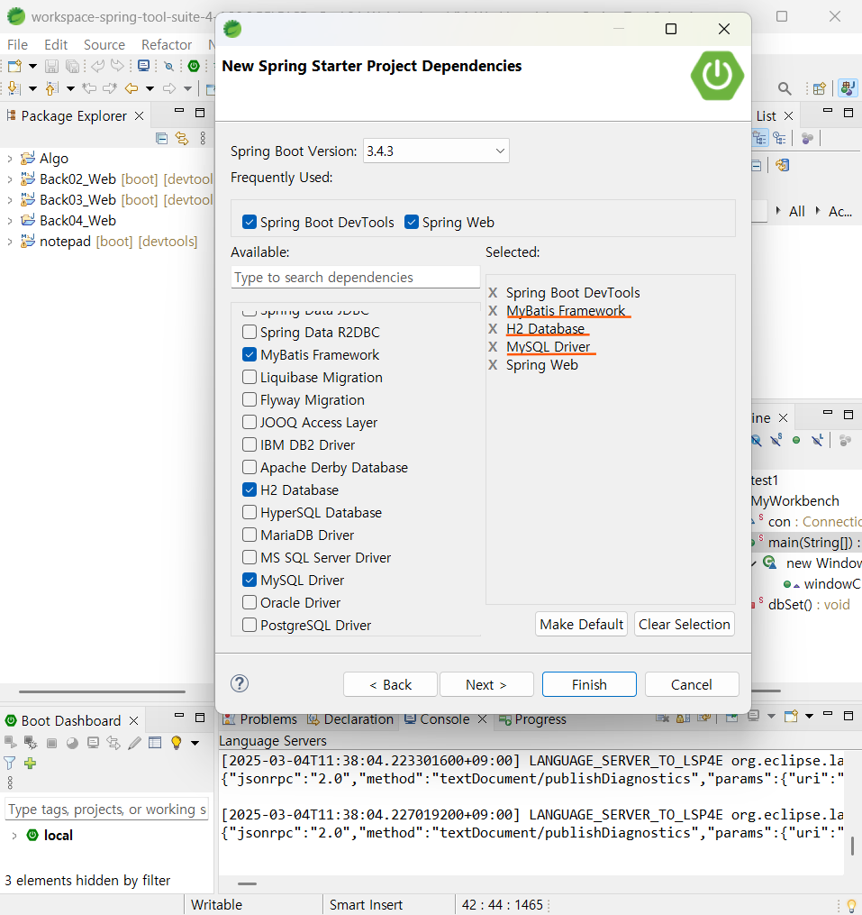Check the Liquibase Migration checkbox
This screenshot has width=862, height=915.
coord(249,378)
